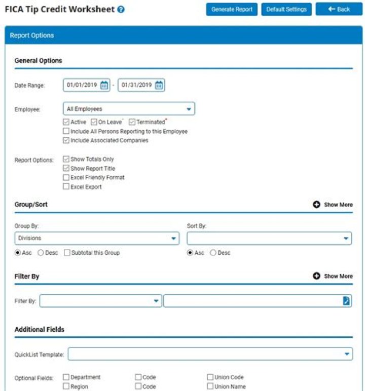The width and height of the screenshot is (365, 391).
Task: Toggle the Show Totals Only checkbox
Action: pyautogui.click(x=66, y=159)
